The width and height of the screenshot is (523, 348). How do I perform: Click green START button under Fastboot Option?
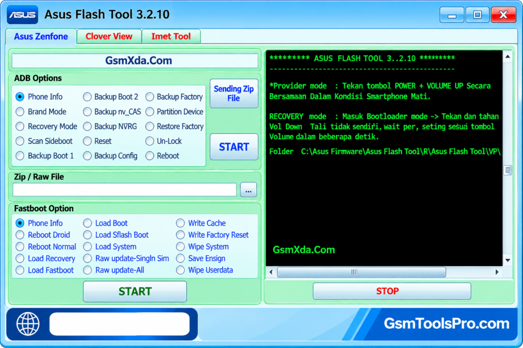(x=135, y=291)
